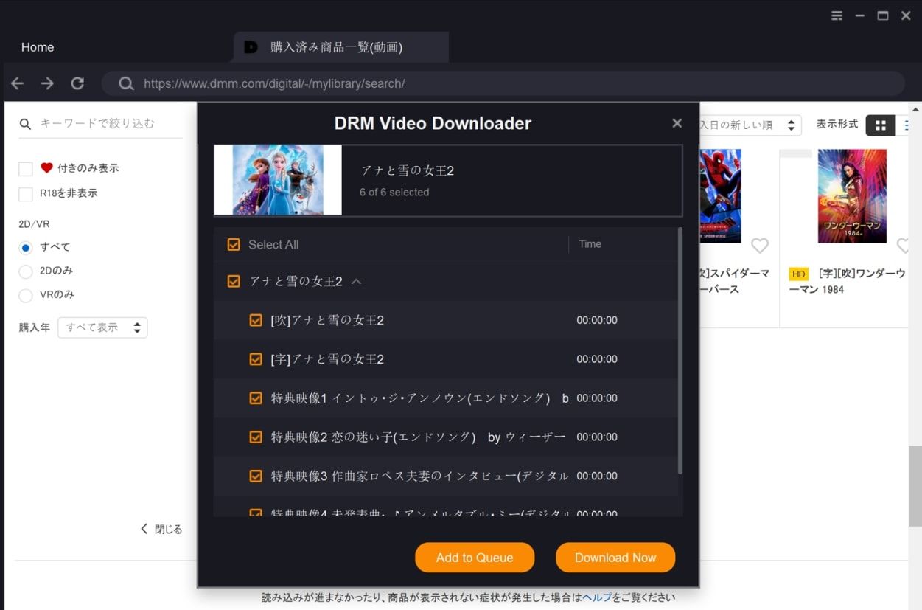The height and width of the screenshot is (610, 922).
Task: Click the 表示形式 label
Action: 837,124
